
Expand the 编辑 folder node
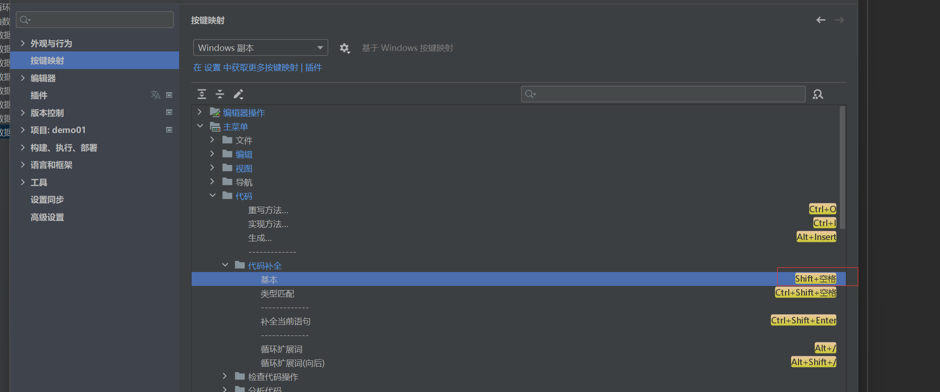tap(212, 154)
